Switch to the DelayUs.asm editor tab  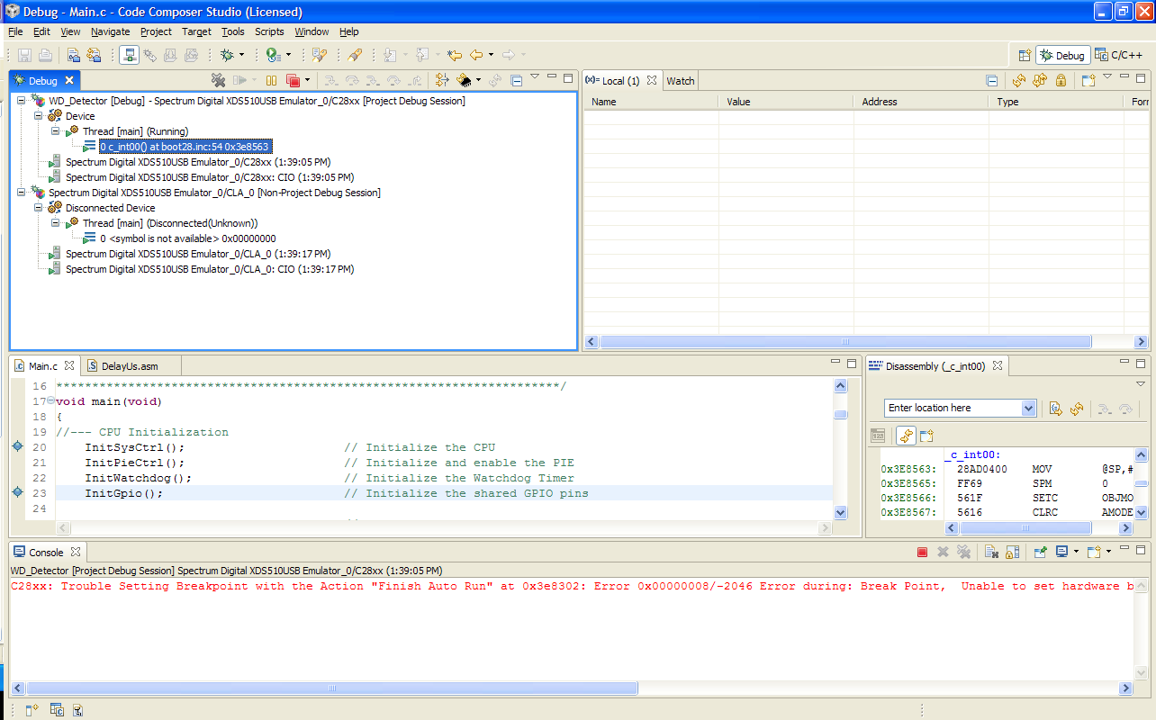[129, 366]
